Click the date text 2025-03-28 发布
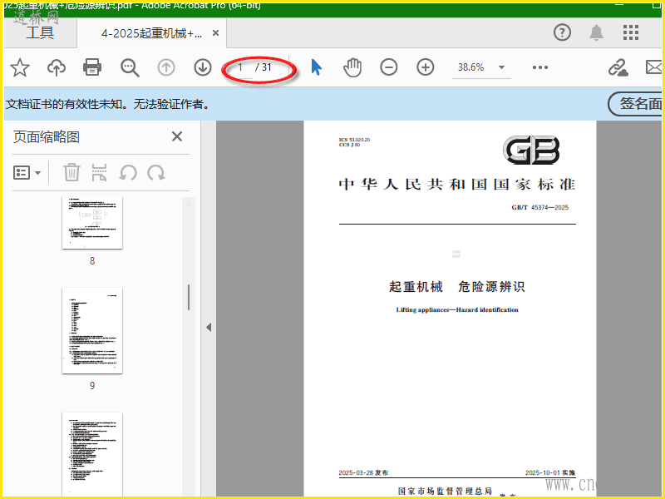 click(363, 472)
